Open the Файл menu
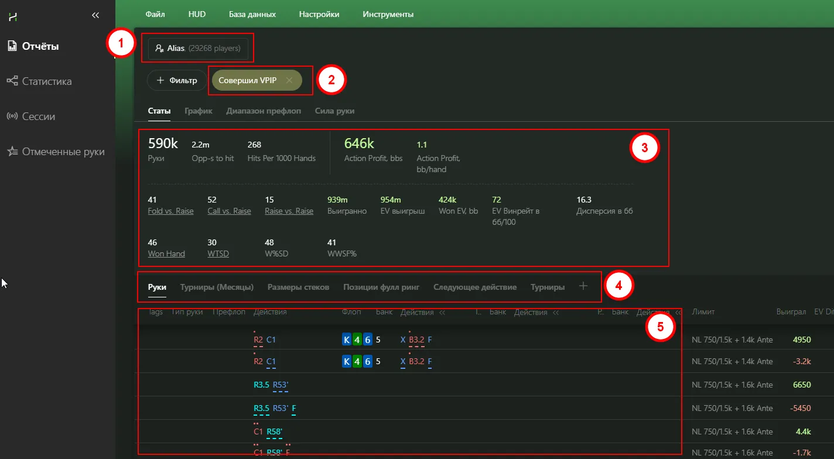834x459 pixels. 155,14
